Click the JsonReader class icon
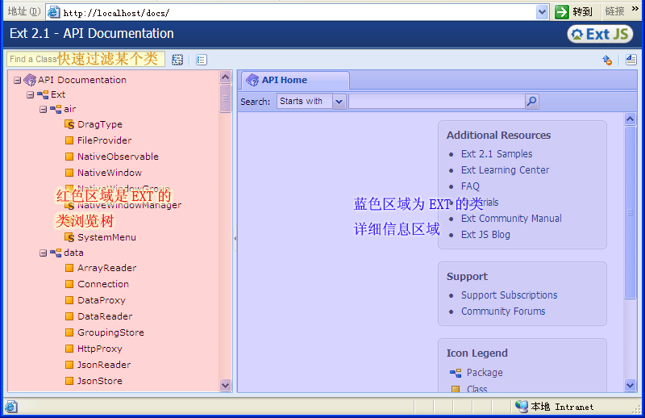Viewport: 645px width, 418px height. tap(69, 365)
